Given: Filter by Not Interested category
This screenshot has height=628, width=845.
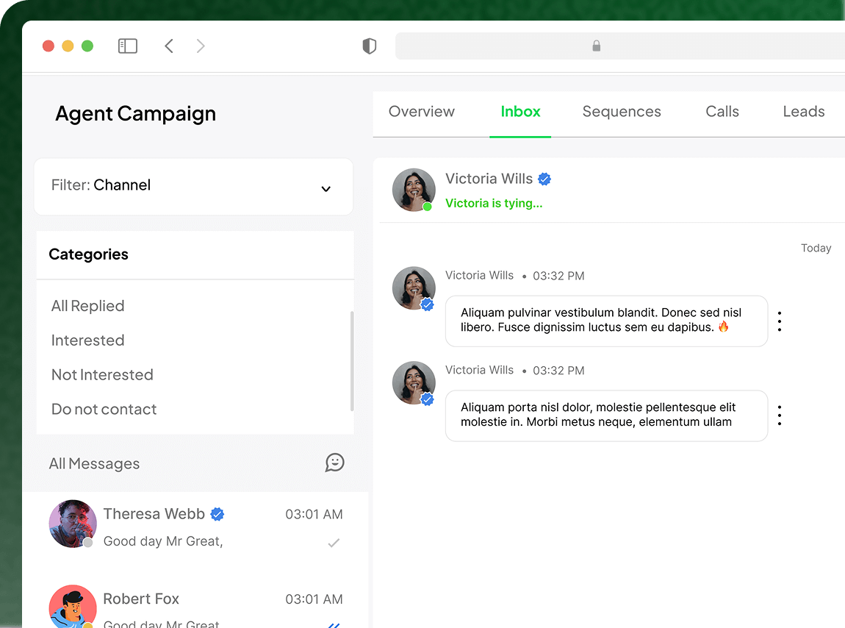Looking at the screenshot, I should coord(102,375).
